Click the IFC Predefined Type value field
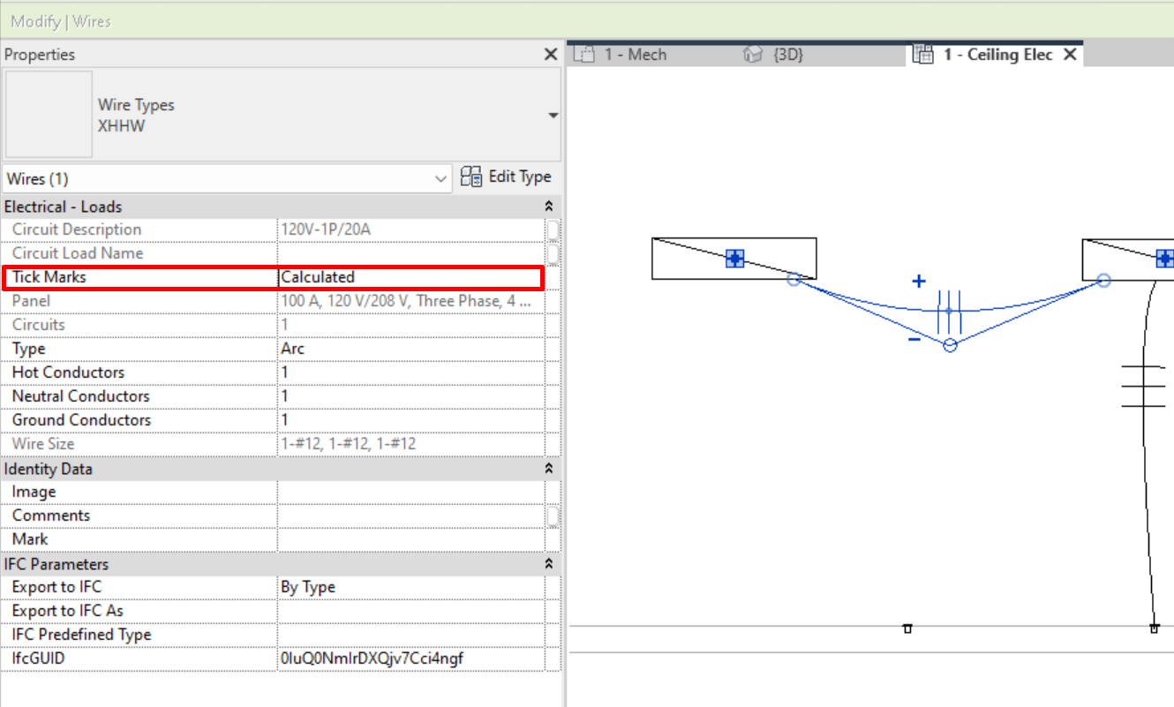The height and width of the screenshot is (707, 1174). 410,635
